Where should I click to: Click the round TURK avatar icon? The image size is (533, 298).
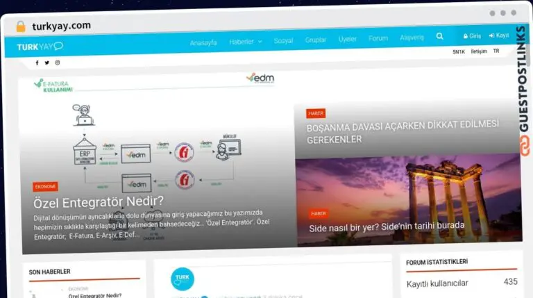[x=183, y=279]
